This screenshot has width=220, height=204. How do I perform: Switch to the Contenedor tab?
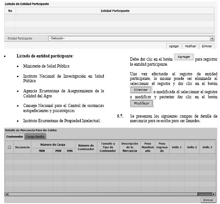(15, 136)
